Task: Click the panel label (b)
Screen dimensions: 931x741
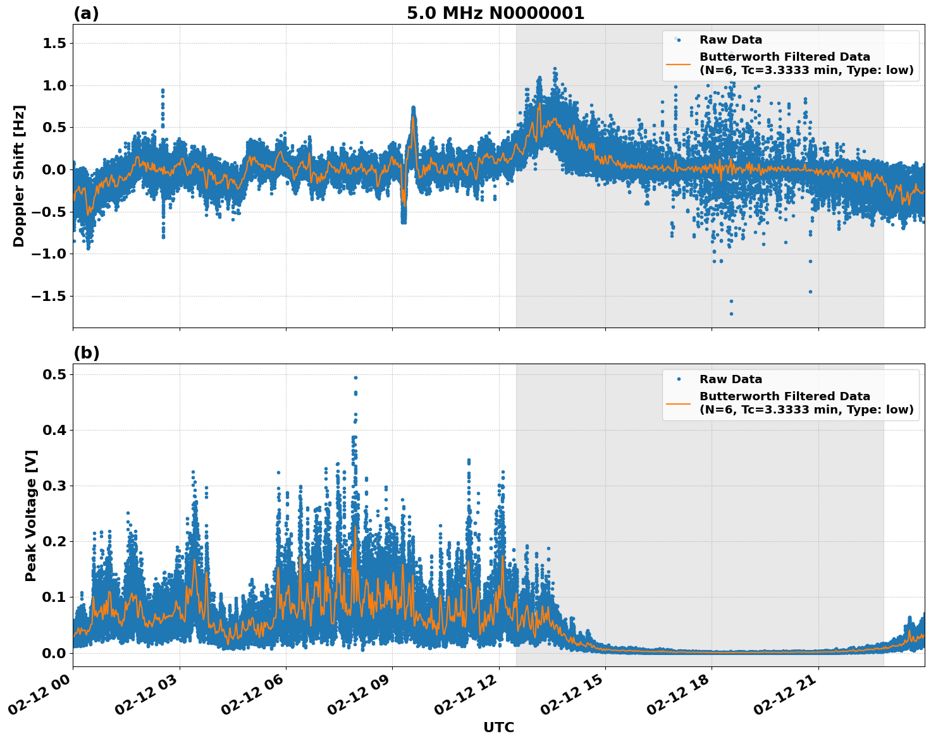Action: (87, 352)
